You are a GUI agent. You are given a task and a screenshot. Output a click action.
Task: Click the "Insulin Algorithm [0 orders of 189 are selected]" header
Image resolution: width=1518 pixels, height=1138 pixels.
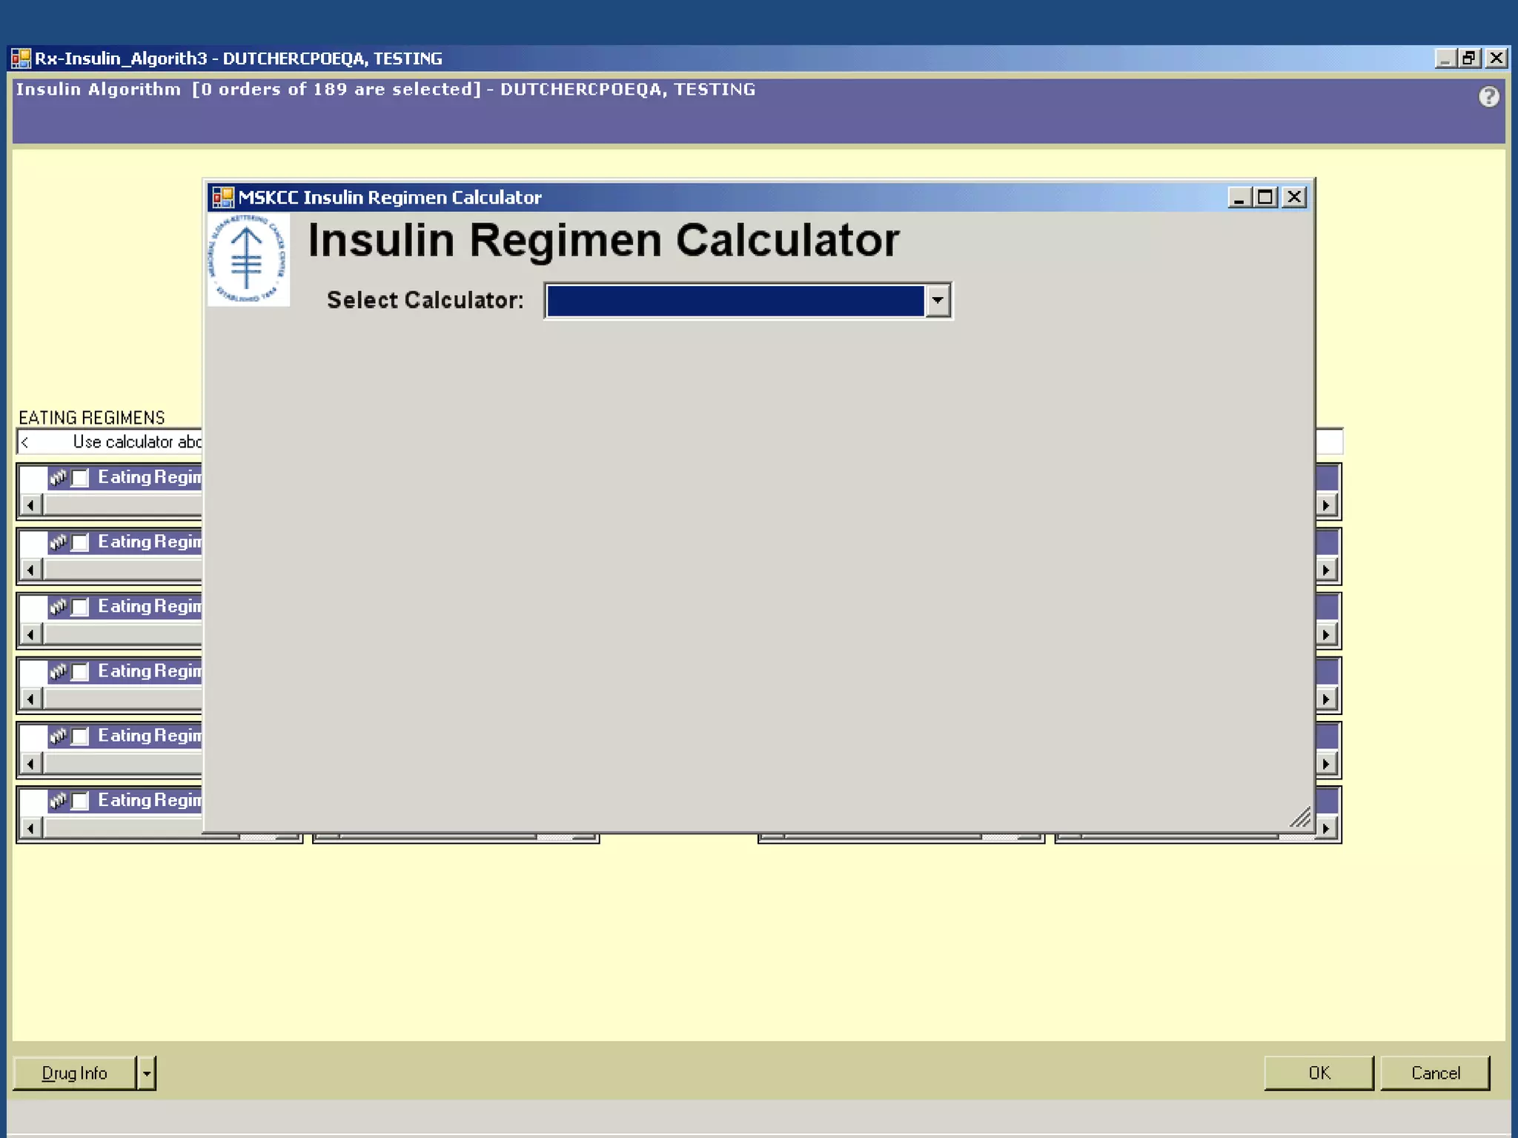tap(249, 90)
